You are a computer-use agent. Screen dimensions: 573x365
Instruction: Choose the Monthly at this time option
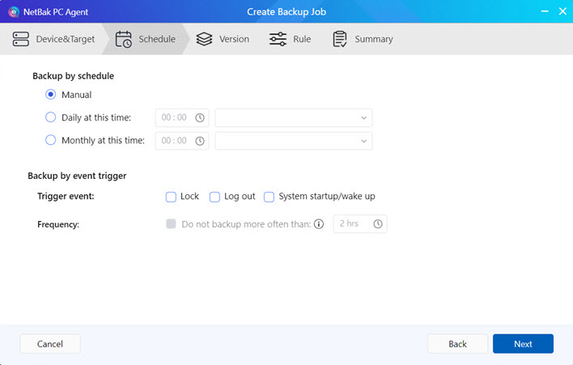coord(51,140)
